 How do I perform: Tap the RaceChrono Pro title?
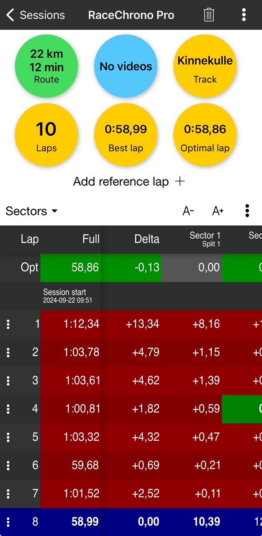131,15
